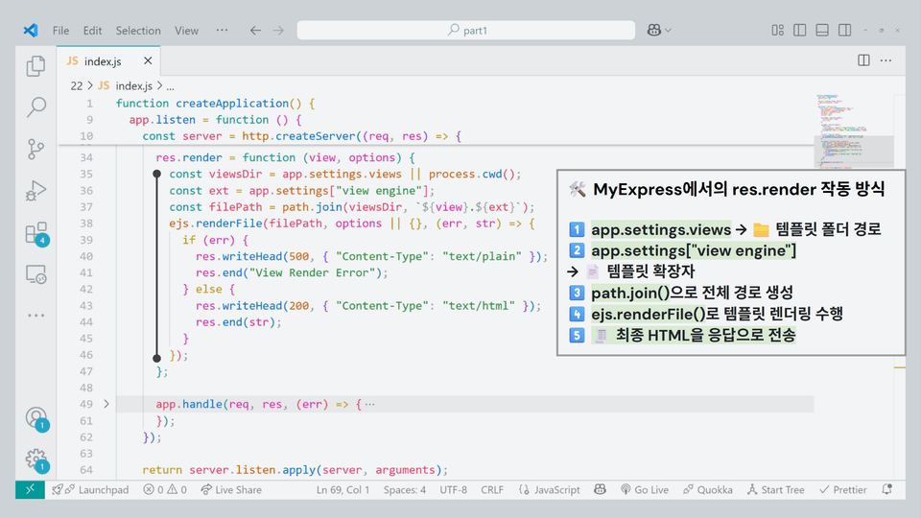Screen dimensions: 921x518
Task: Open the notifications bell
Action: coord(886,490)
